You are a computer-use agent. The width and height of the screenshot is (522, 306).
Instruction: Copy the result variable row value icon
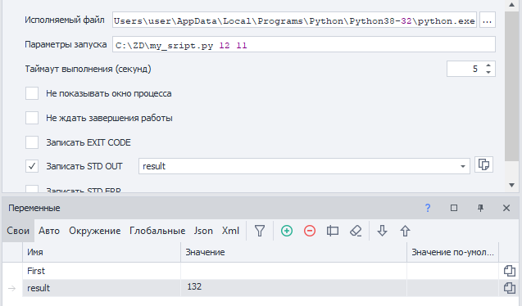tap(510, 288)
